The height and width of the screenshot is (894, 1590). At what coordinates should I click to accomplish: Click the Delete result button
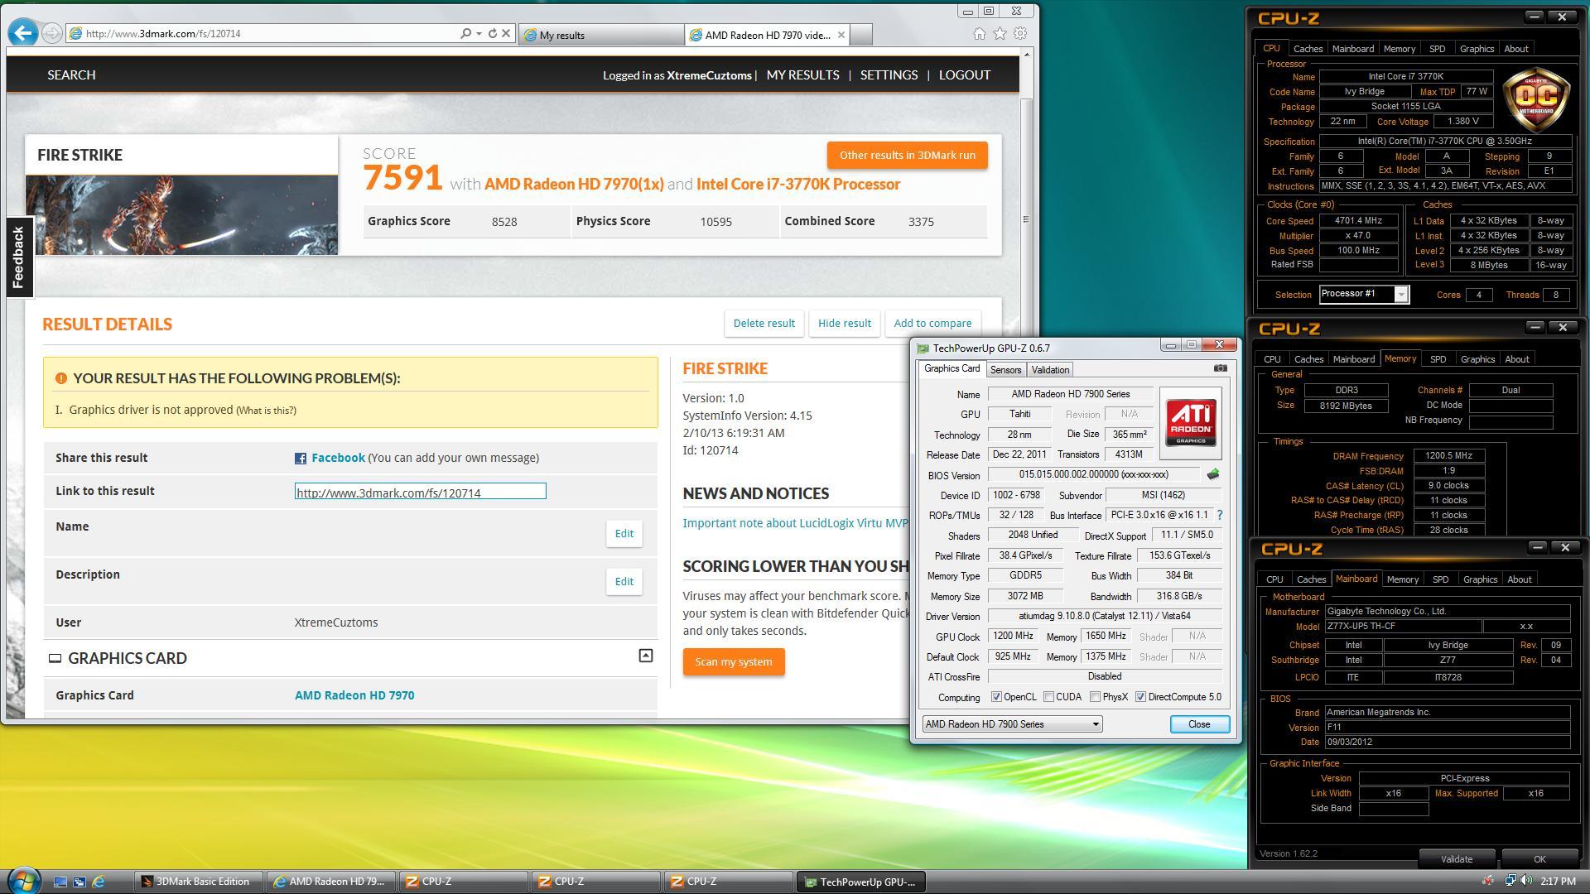(764, 324)
